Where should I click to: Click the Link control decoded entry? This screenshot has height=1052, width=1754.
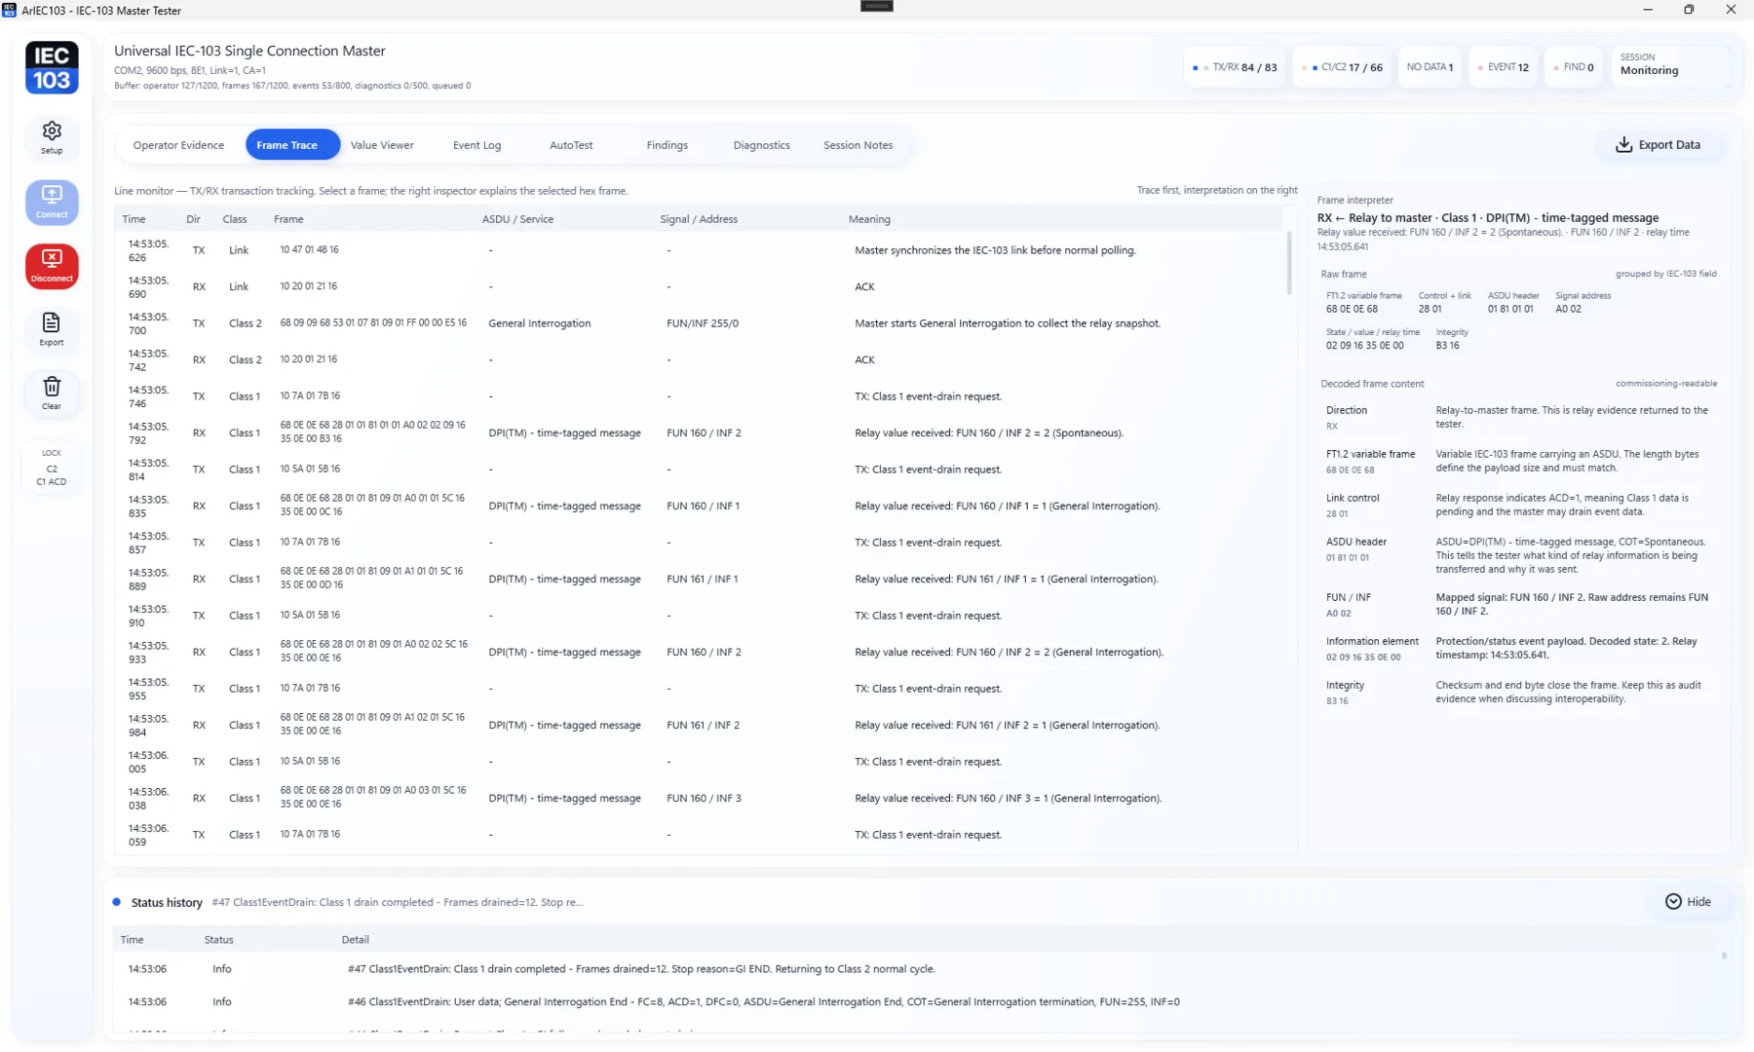click(1518, 506)
